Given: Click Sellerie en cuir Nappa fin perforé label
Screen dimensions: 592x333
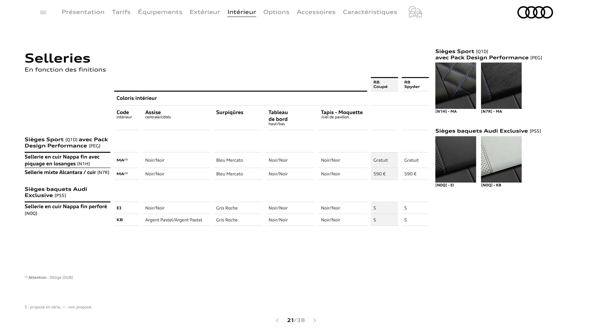Looking at the screenshot, I should tap(66, 210).
